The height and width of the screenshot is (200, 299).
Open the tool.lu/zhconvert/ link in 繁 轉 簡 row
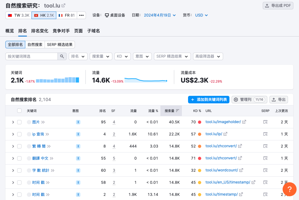221,146
